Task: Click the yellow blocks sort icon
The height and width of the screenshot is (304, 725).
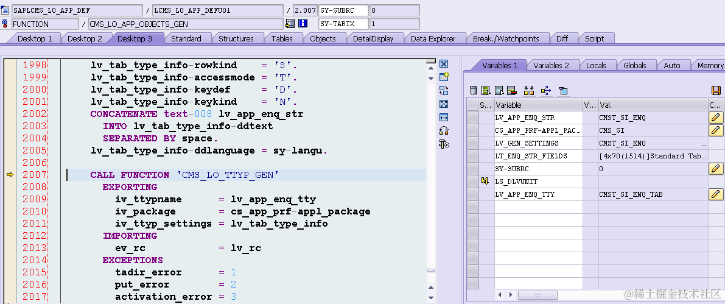Action: pyautogui.click(x=529, y=91)
